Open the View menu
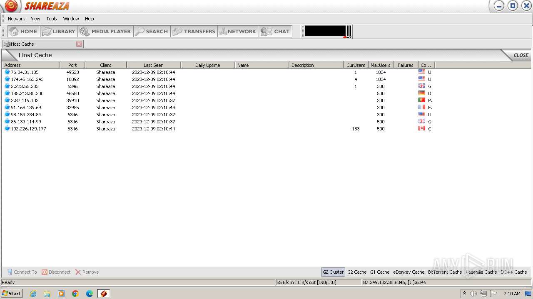 [x=35, y=19]
